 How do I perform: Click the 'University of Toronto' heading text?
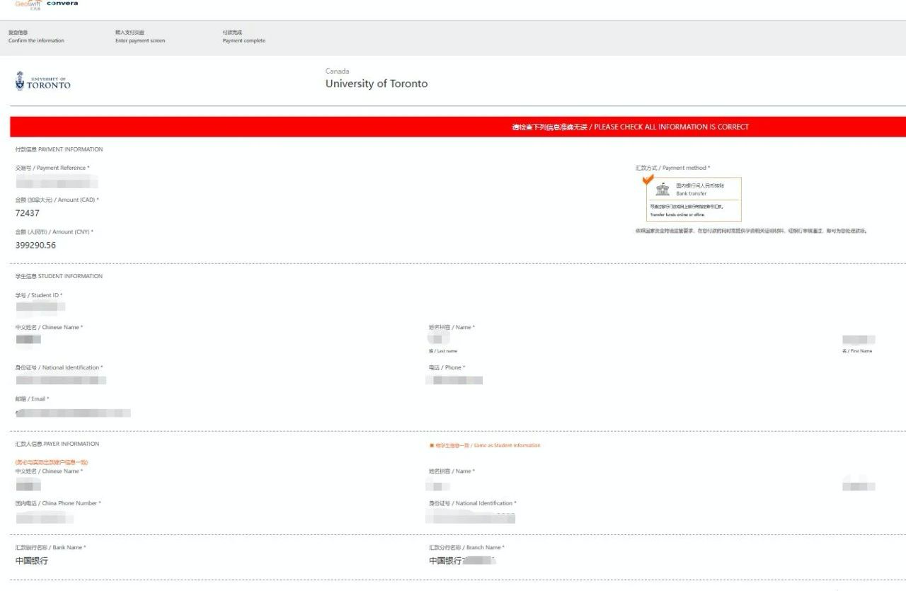[377, 84]
